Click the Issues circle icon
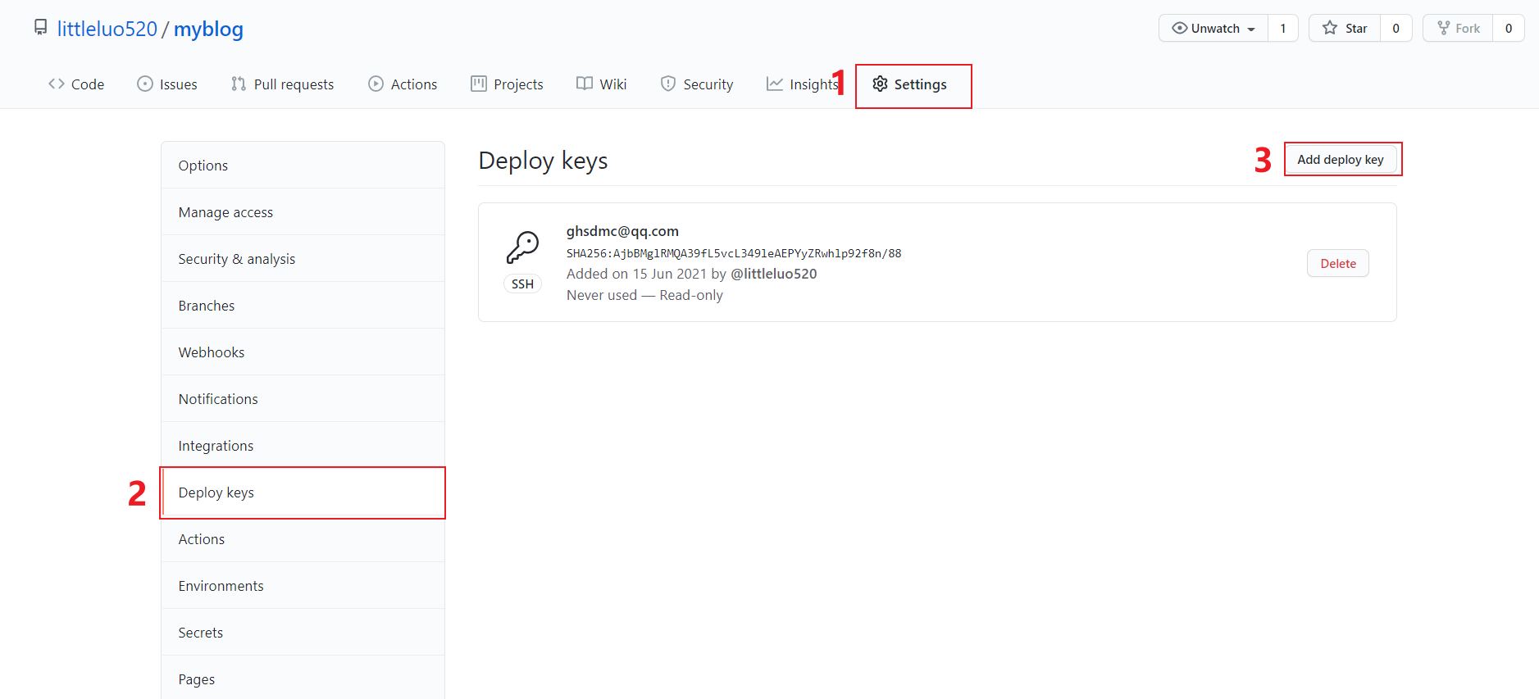 (145, 84)
